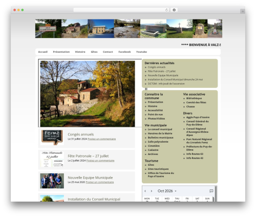Open the Cimetière link

pos(154,146)
